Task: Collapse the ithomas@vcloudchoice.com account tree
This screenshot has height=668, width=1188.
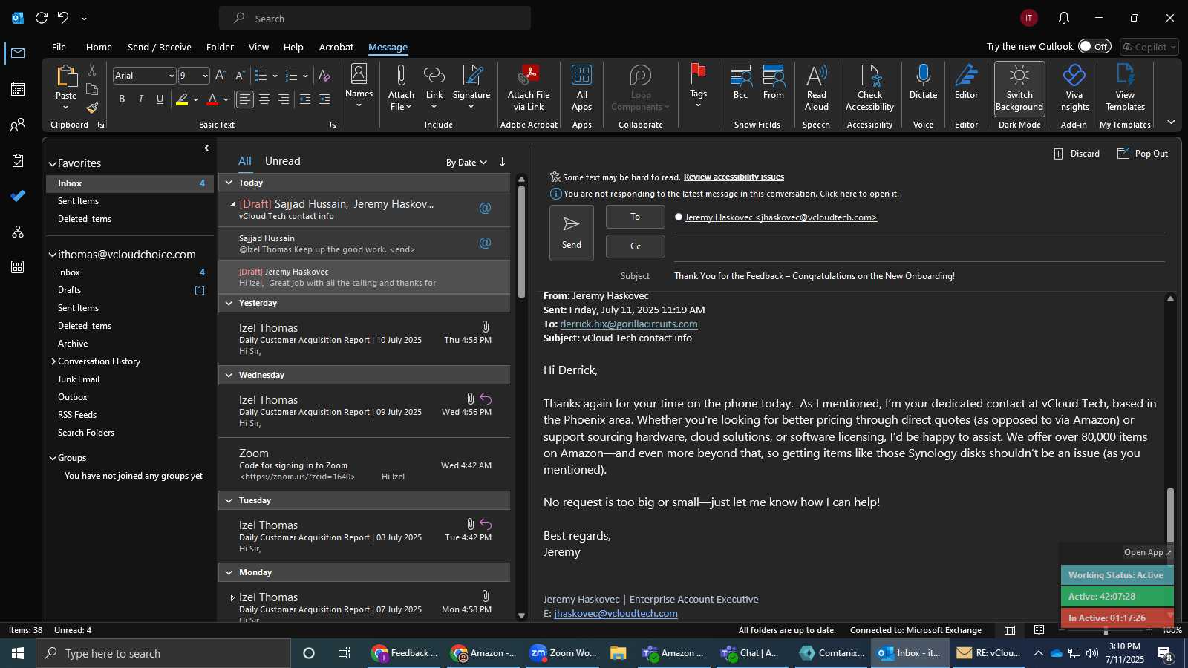Action: [x=53, y=255]
